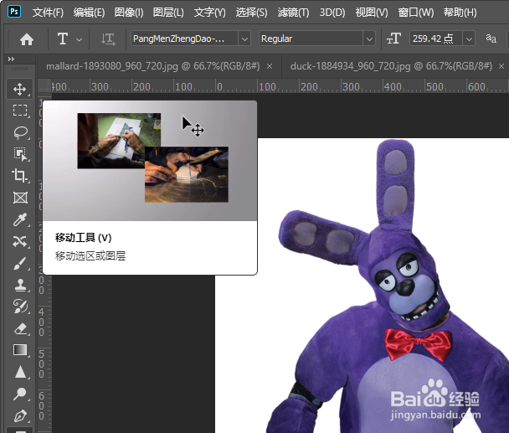Select the Gradient tool
The image size is (509, 433).
tap(20, 350)
